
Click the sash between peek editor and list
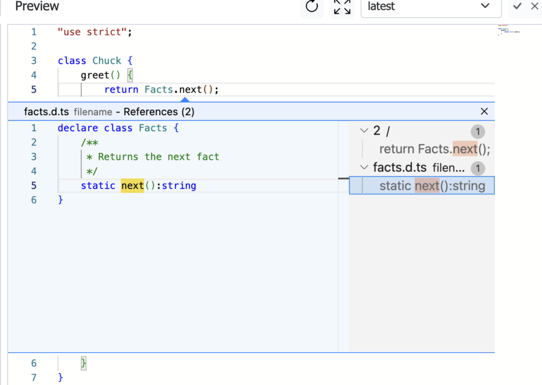[338, 236]
